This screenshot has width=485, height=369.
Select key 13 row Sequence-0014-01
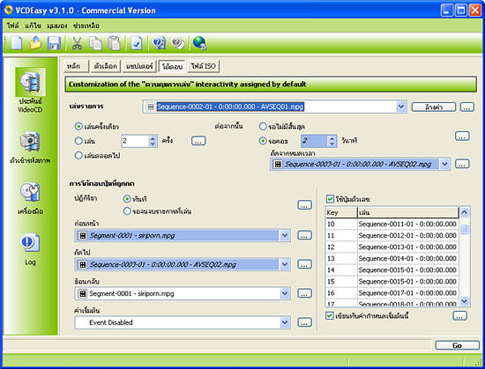(392, 258)
